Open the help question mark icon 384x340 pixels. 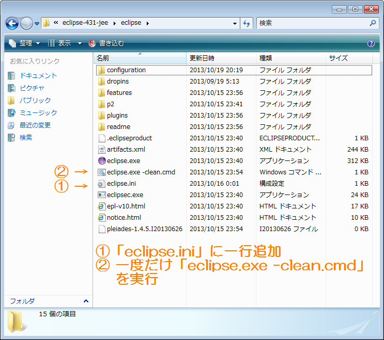[371, 43]
